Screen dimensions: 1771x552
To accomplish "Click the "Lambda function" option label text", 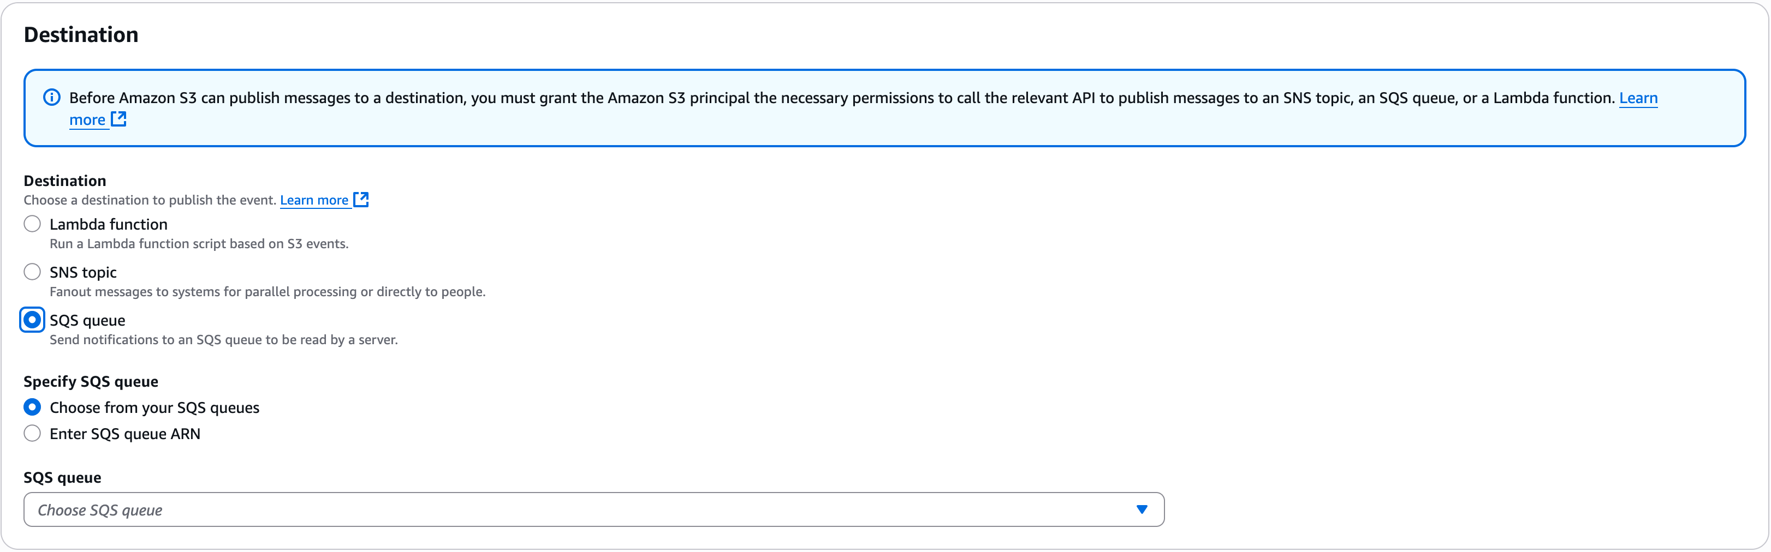I will point(109,225).
